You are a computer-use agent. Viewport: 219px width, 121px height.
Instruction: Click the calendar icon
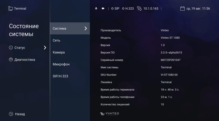(x=182, y=9)
